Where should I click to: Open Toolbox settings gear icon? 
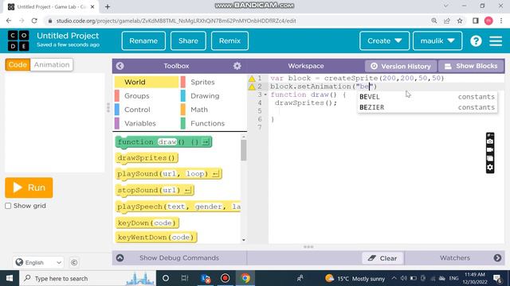(x=237, y=66)
